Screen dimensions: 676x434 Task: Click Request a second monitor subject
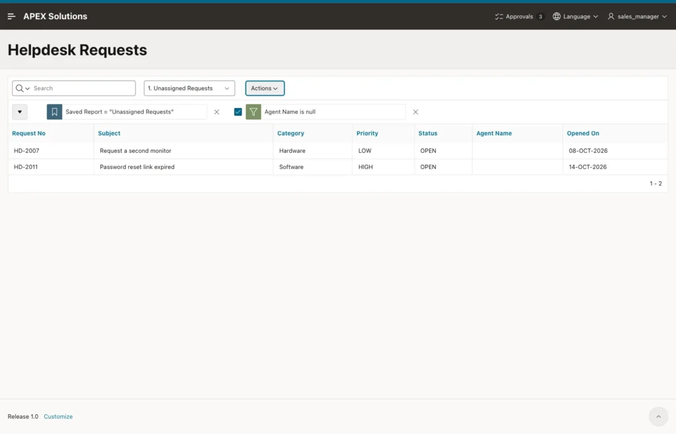tap(135, 150)
